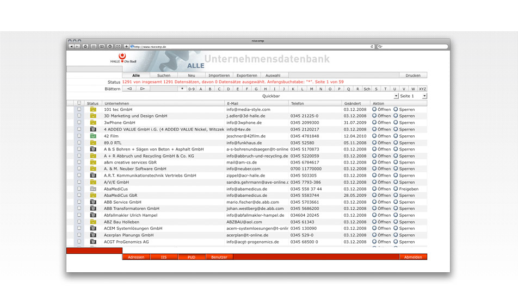This screenshot has height=288, width=518.
Task: Select Öffnen radio for 42 Film
Action: point(374,136)
